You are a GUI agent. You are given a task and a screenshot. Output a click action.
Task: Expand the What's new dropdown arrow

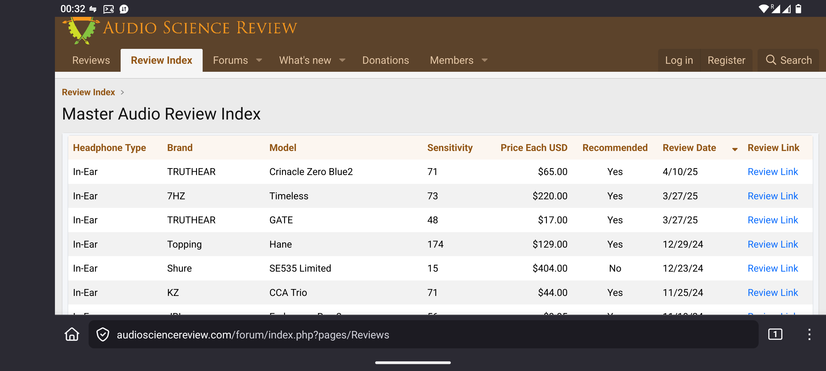click(342, 60)
